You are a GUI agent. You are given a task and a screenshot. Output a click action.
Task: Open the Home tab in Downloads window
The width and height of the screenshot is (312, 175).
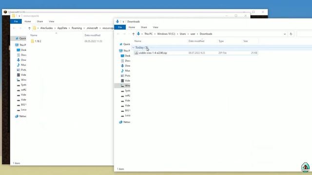coord(132,27)
